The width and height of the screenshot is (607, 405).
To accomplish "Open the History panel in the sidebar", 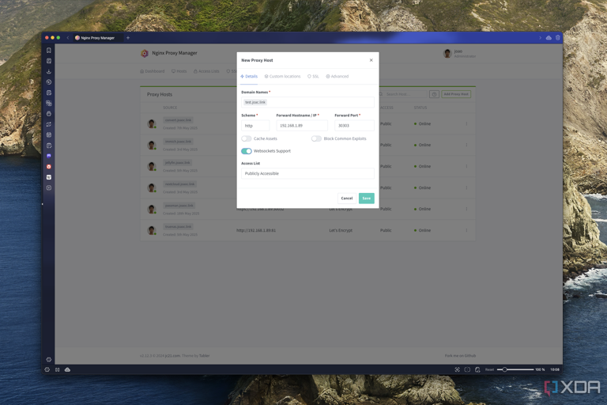I will [49, 82].
